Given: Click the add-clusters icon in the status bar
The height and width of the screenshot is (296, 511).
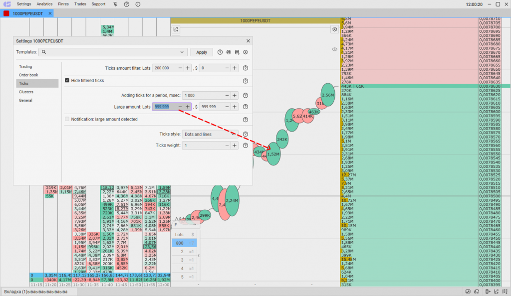Looking at the screenshot, I should pyautogui.click(x=505, y=292).
